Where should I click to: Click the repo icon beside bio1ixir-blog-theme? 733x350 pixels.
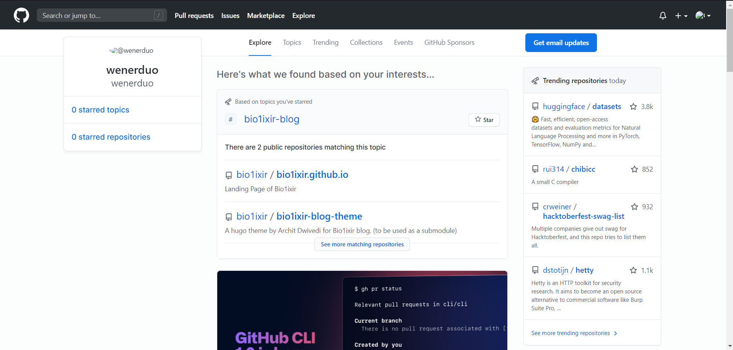[x=229, y=217]
